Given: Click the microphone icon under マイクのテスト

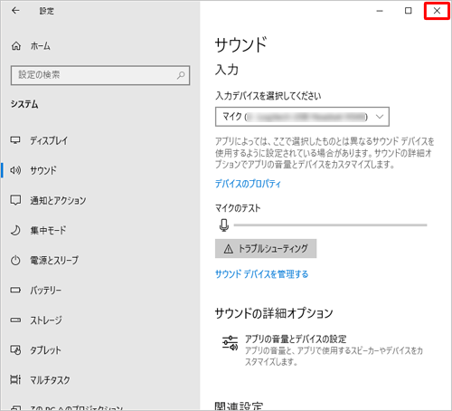Looking at the screenshot, I should [x=224, y=225].
